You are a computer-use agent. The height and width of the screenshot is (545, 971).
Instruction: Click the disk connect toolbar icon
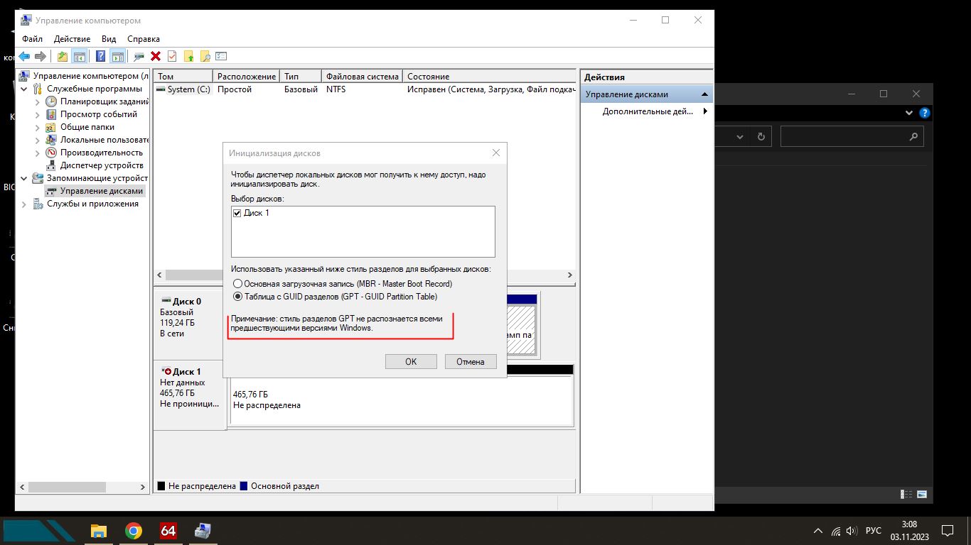pyautogui.click(x=139, y=56)
